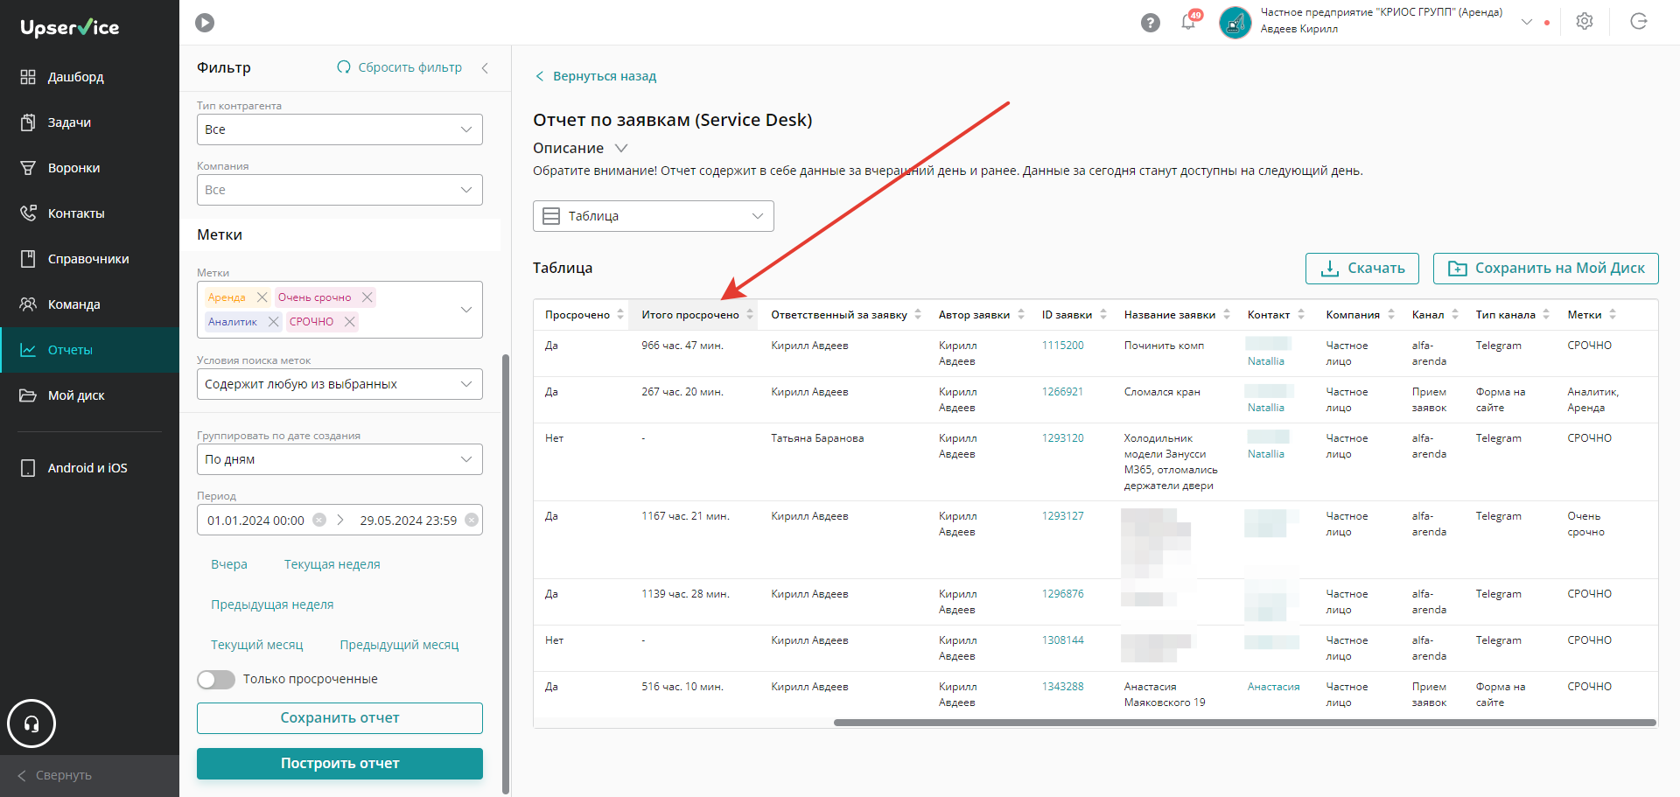Remove the СРОЧНО tag from filter
This screenshot has width=1680, height=797.
(350, 322)
